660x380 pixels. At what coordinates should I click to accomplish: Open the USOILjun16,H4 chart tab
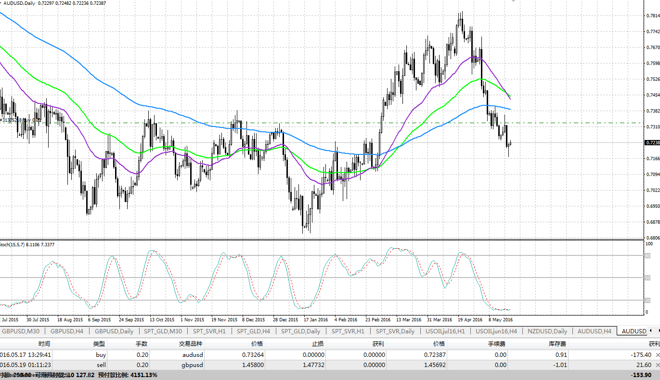click(496, 331)
